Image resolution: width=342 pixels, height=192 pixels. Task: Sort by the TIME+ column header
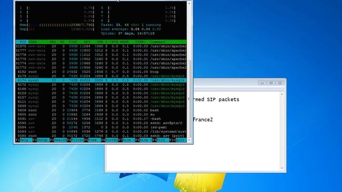140,42
